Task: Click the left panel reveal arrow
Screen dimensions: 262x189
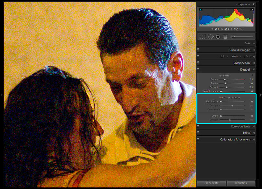Action: click(x=1, y=95)
